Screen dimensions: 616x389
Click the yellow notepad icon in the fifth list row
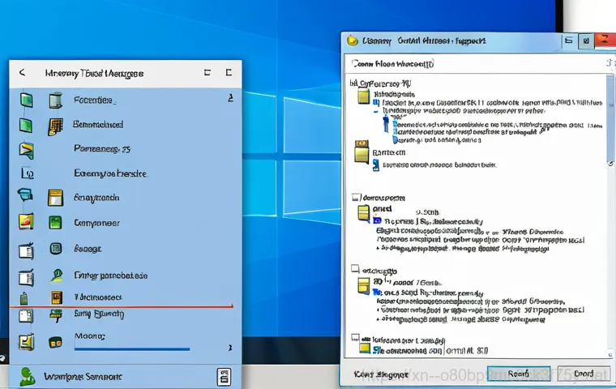coord(55,197)
